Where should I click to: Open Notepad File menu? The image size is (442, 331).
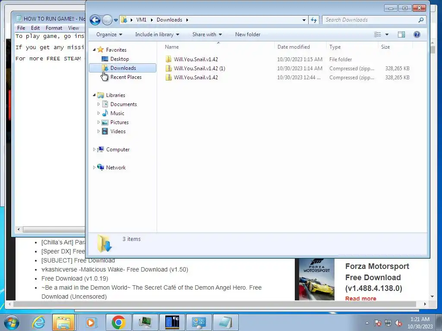tap(21, 28)
